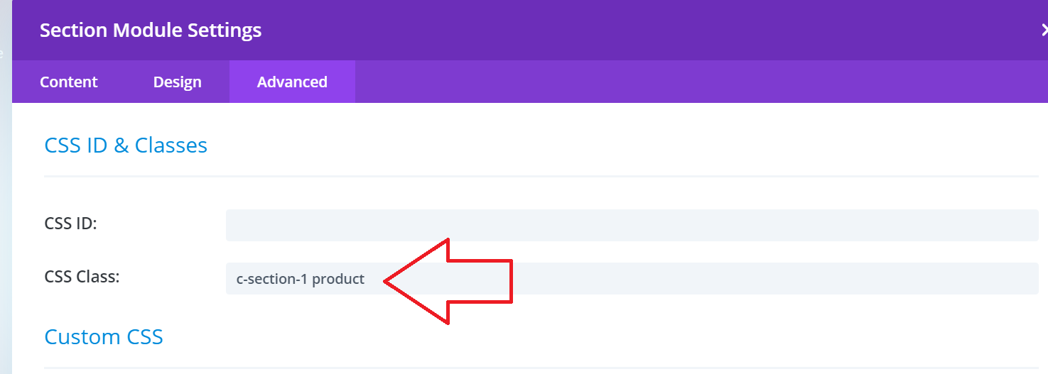This screenshot has width=1048, height=374.
Task: Click divider line below Custom CSS heading
Action: click(x=541, y=368)
